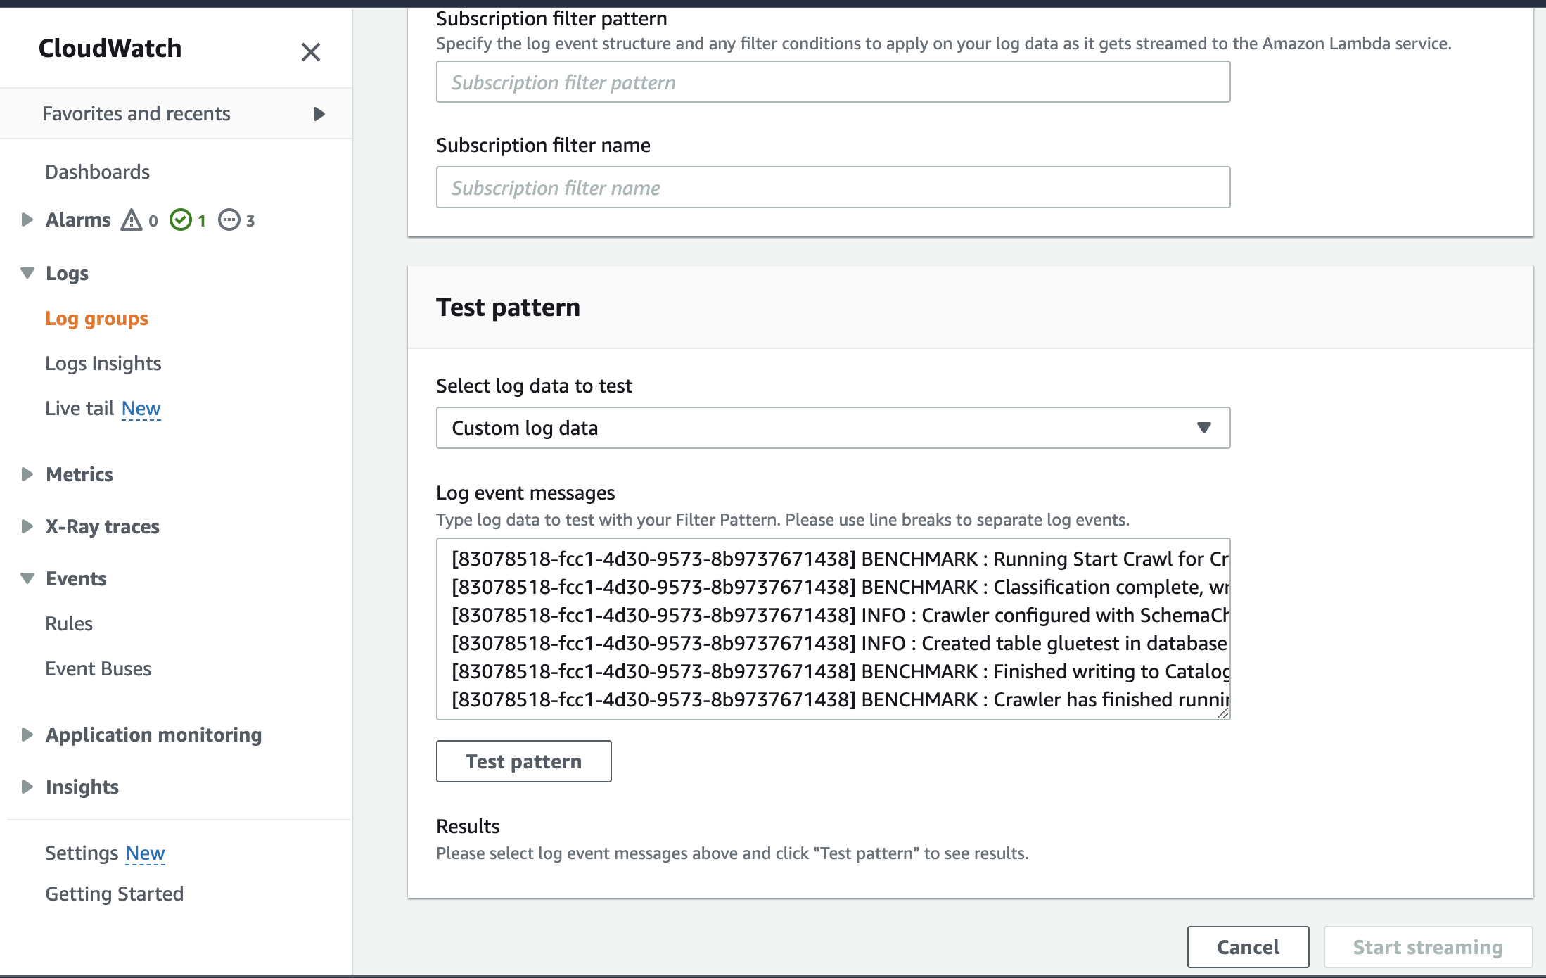The image size is (1546, 978).
Task: Click the Test pattern button
Action: (523, 761)
